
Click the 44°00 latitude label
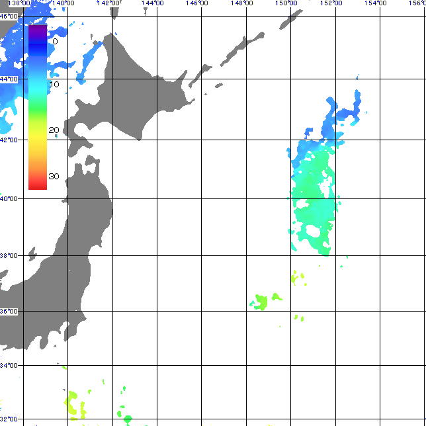point(9,79)
